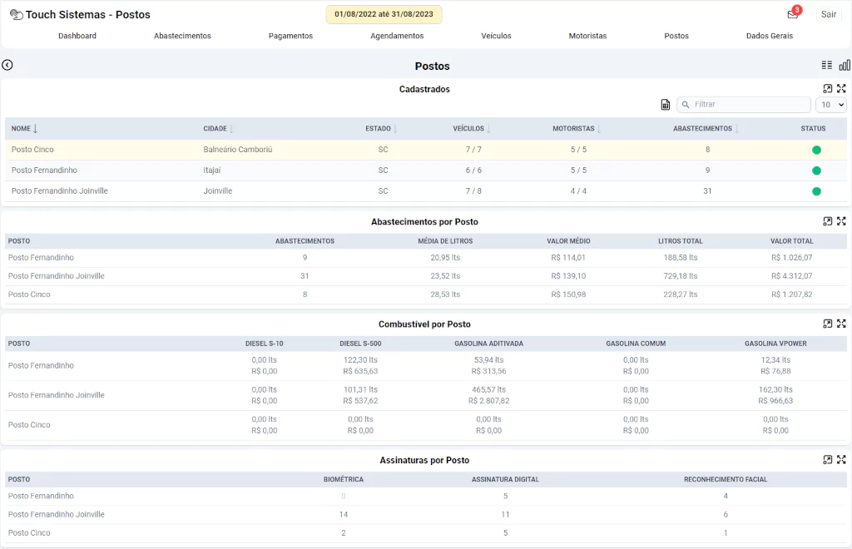852x549 pixels.
Task: Select Posto Cinco row in Cadastrados
Action: [426, 150]
